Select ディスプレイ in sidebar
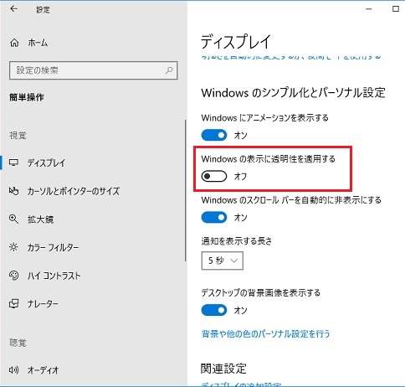This screenshot has width=405, height=387. pos(46,163)
